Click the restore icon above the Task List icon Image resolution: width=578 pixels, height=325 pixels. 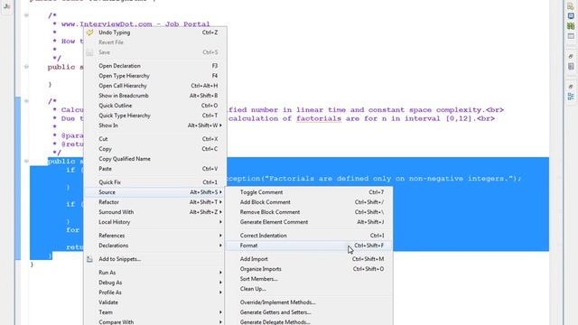[571, 56]
